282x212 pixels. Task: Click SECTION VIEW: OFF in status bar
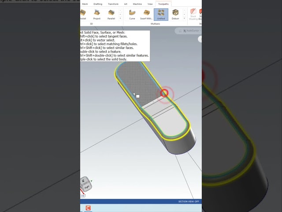pos(189,201)
